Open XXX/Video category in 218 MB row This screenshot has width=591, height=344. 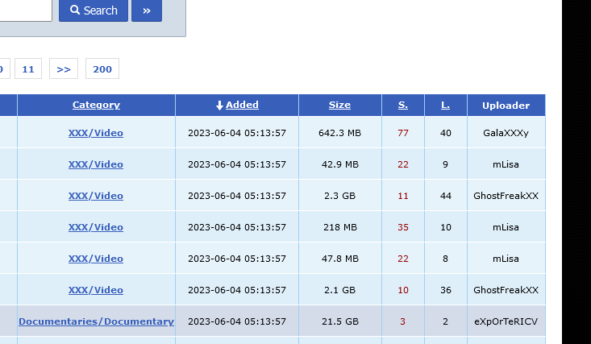[96, 227]
